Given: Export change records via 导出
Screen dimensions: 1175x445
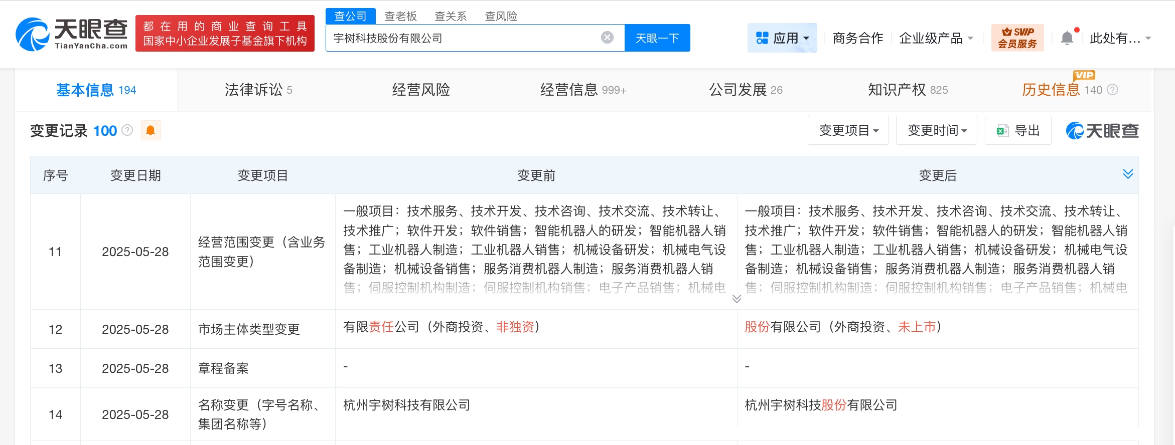Looking at the screenshot, I should (x=1017, y=131).
